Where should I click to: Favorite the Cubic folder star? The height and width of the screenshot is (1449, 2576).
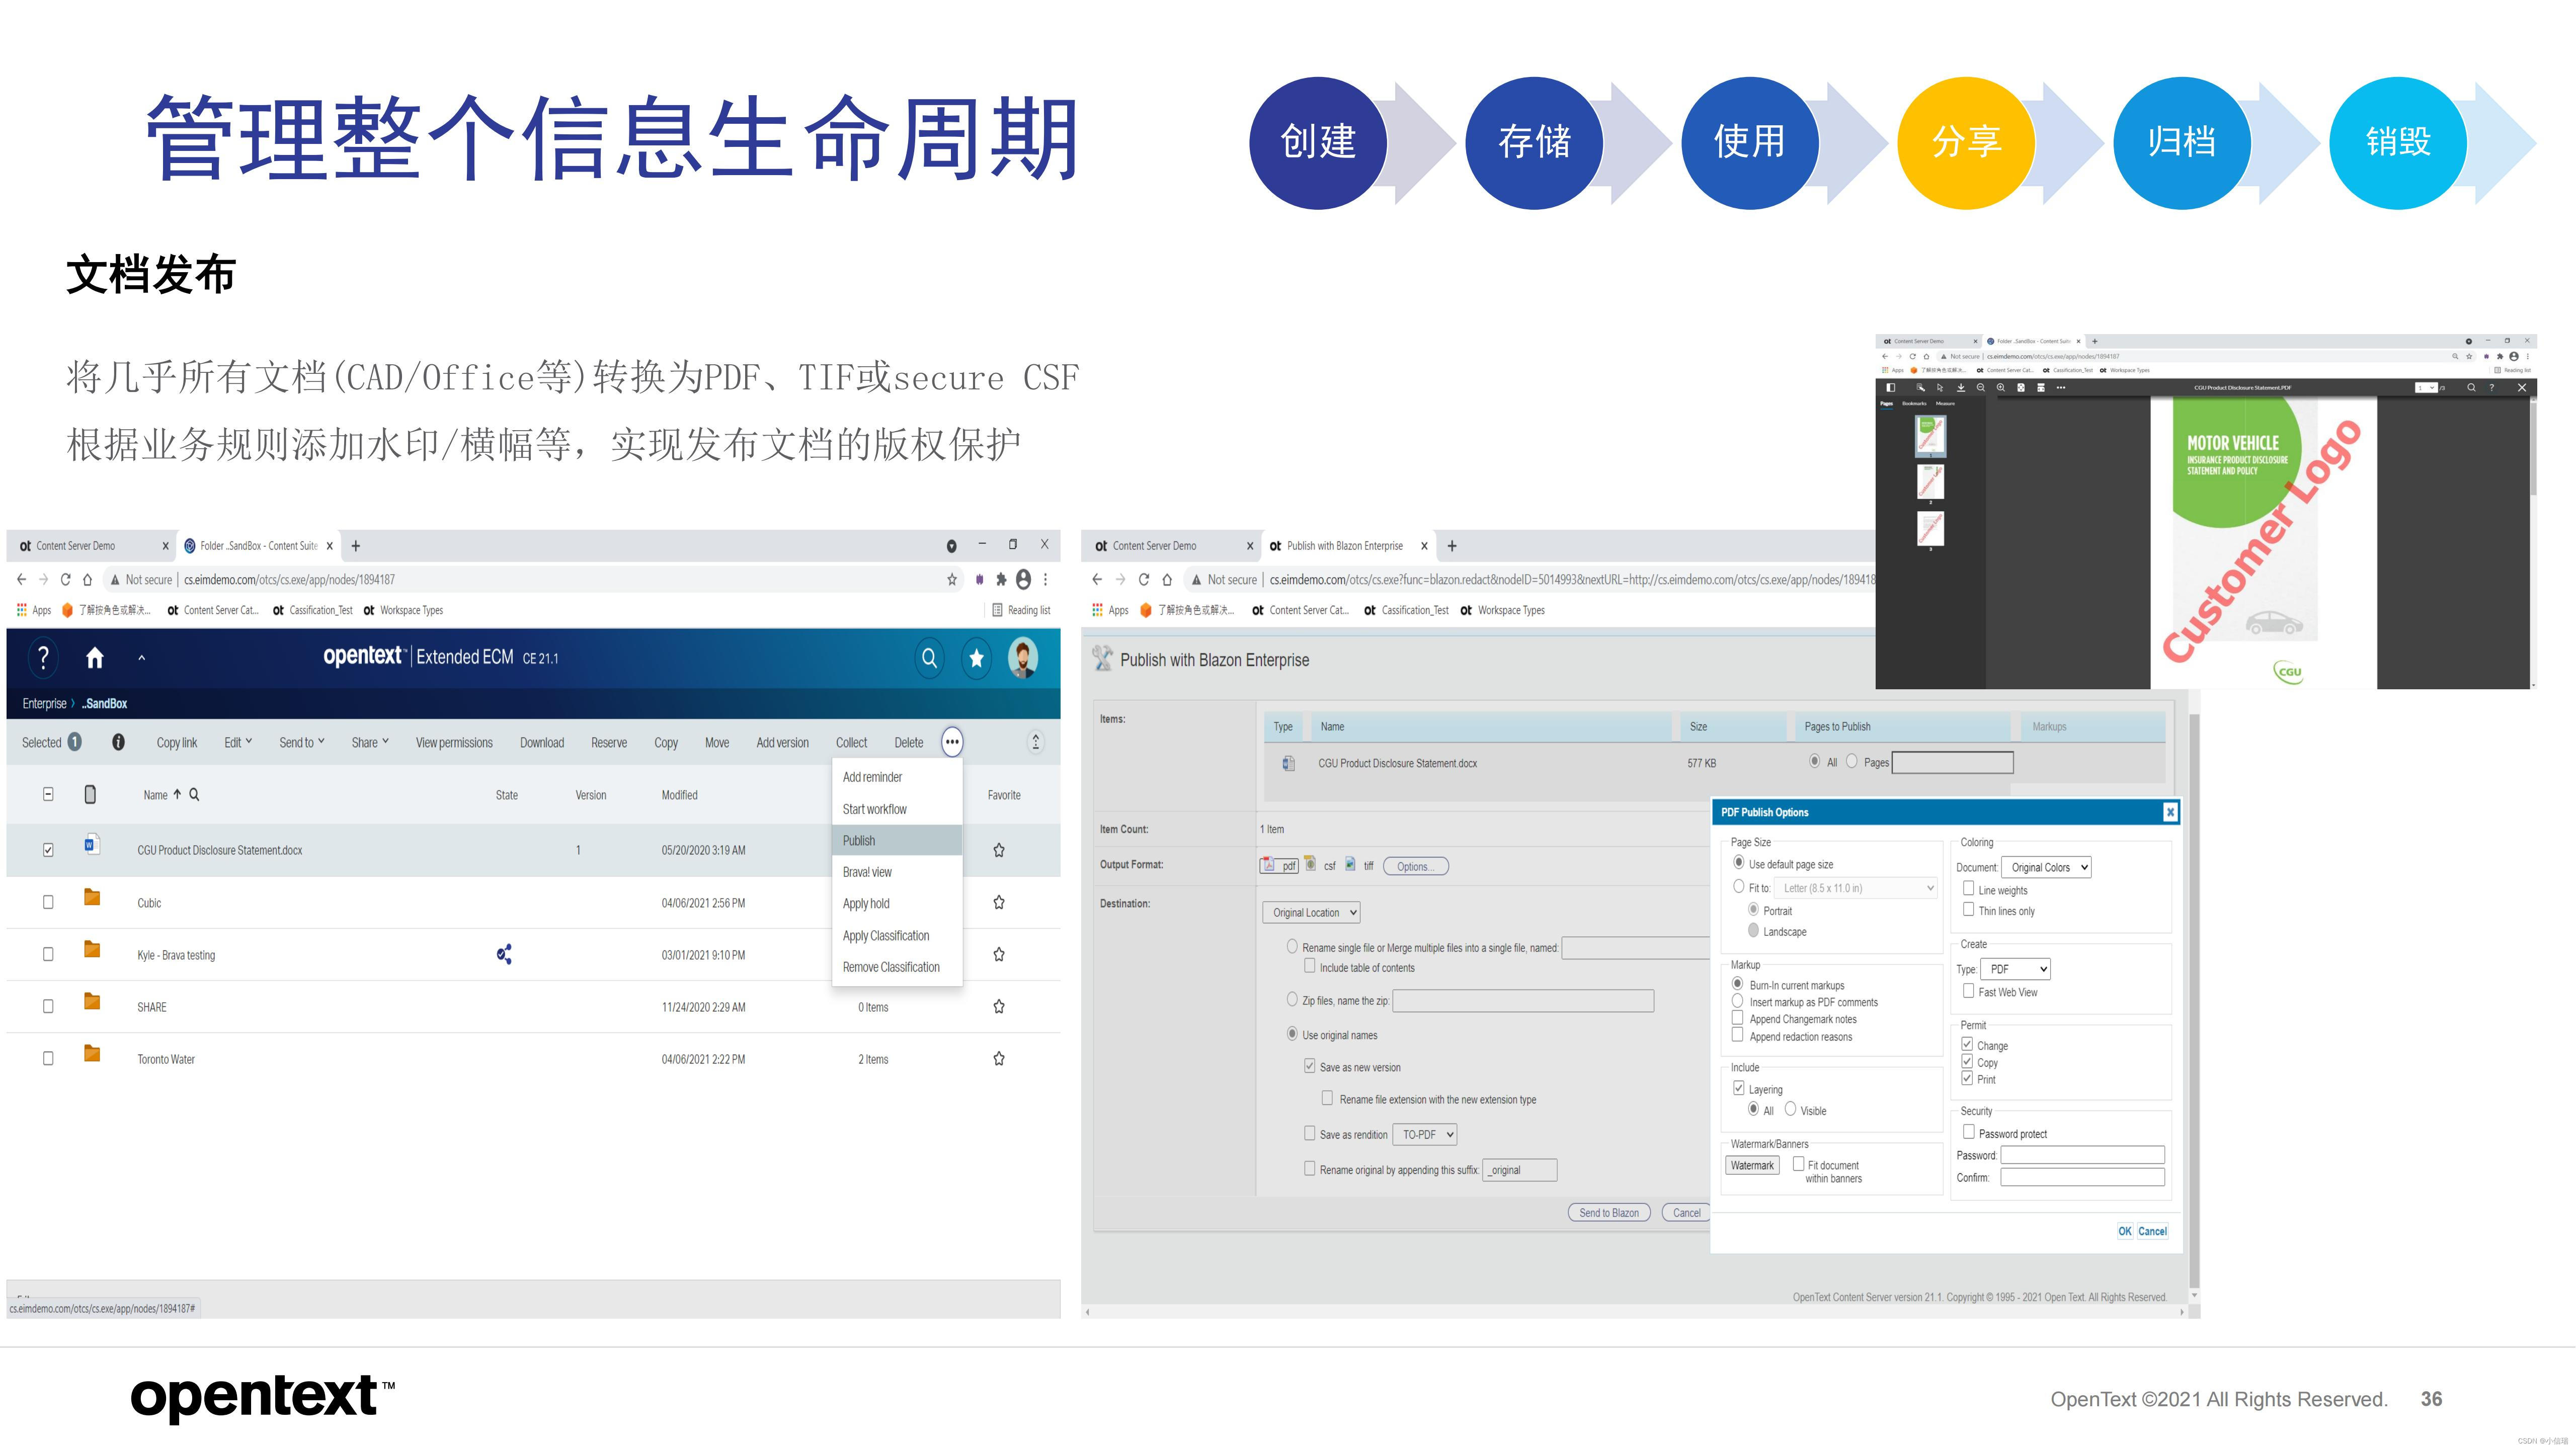(998, 902)
